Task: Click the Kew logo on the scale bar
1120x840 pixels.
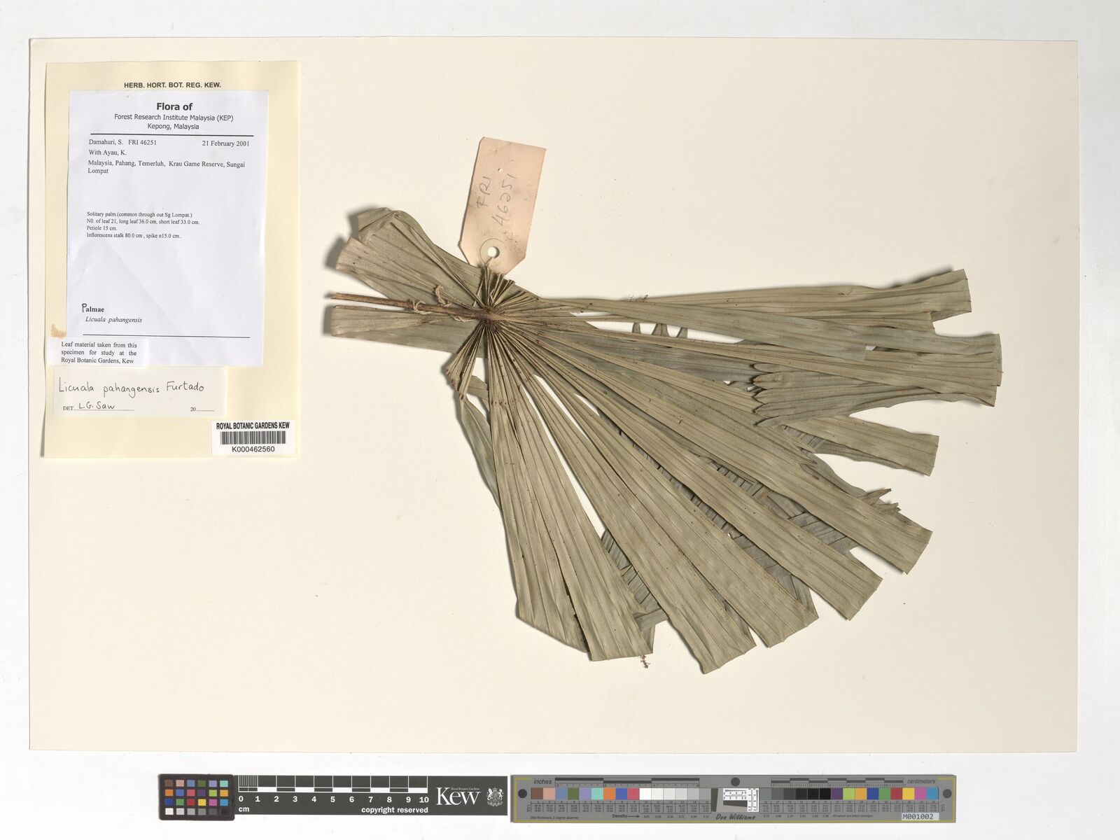Action: (458, 796)
